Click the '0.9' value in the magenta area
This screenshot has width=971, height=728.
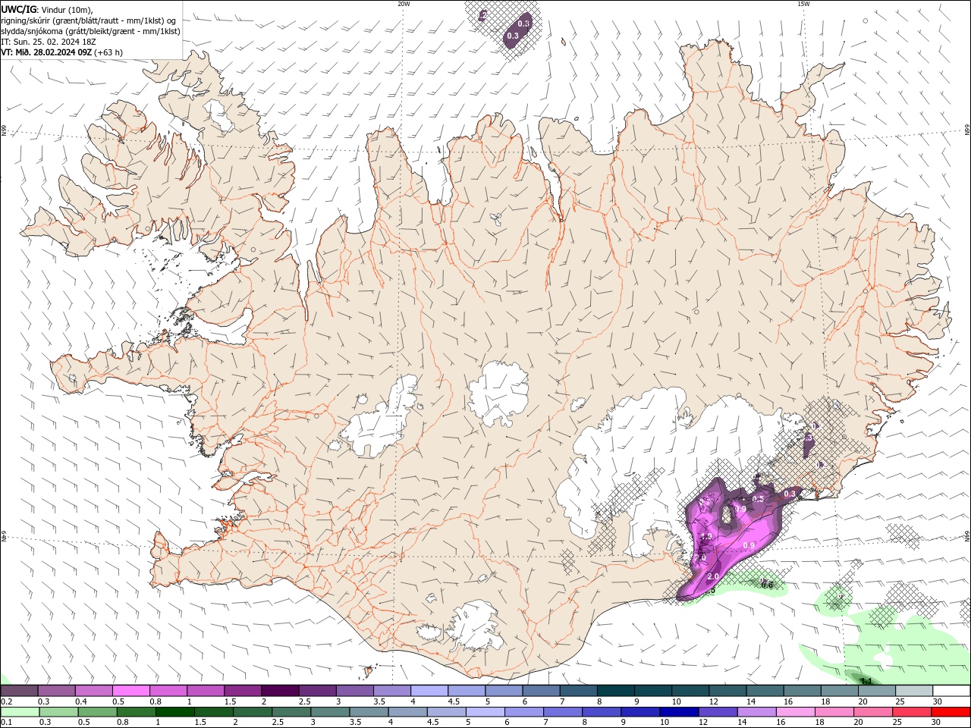(x=749, y=545)
